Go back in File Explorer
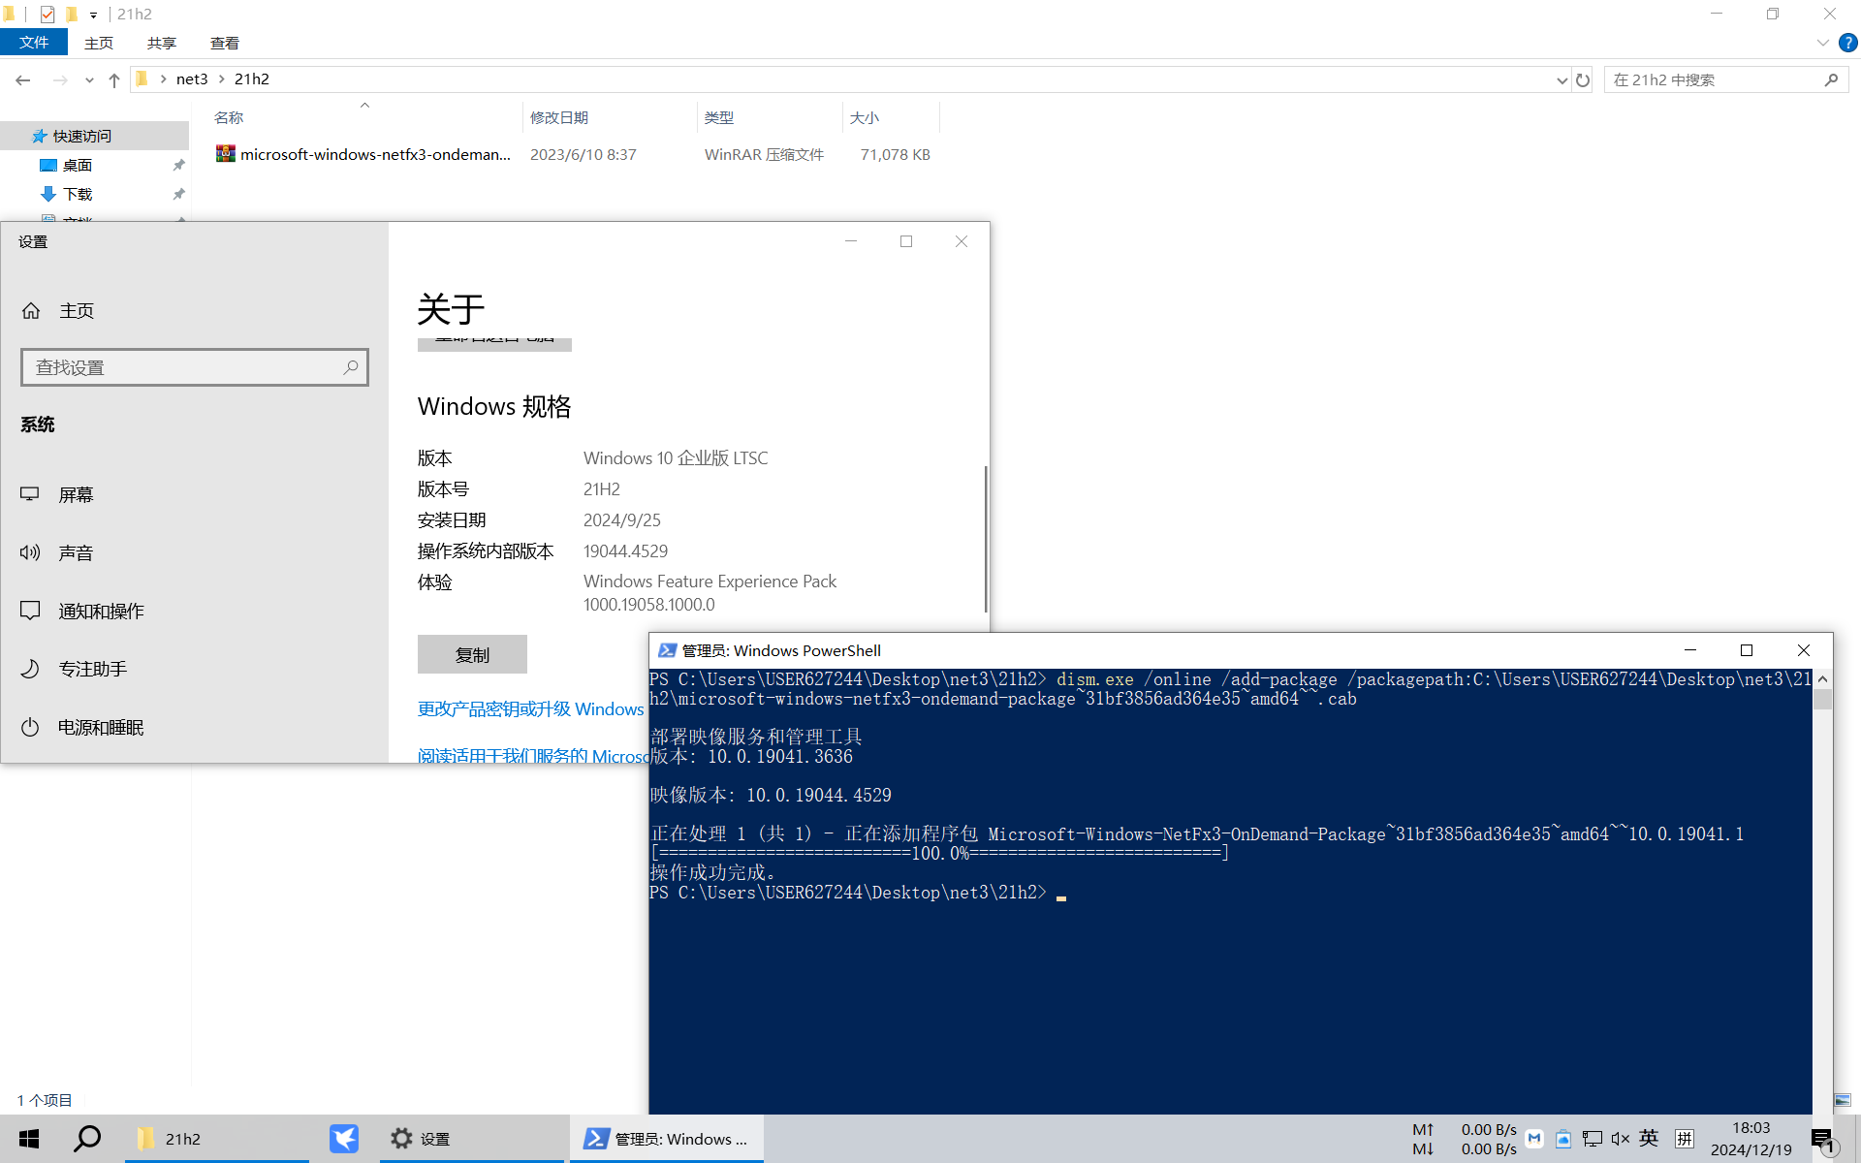This screenshot has width=1861, height=1163. pos(23,79)
